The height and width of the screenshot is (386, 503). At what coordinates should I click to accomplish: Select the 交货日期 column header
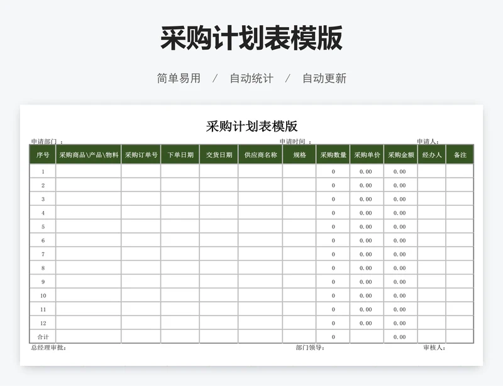219,155
